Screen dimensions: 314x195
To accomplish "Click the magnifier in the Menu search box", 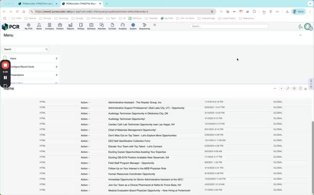I will (47, 49).
